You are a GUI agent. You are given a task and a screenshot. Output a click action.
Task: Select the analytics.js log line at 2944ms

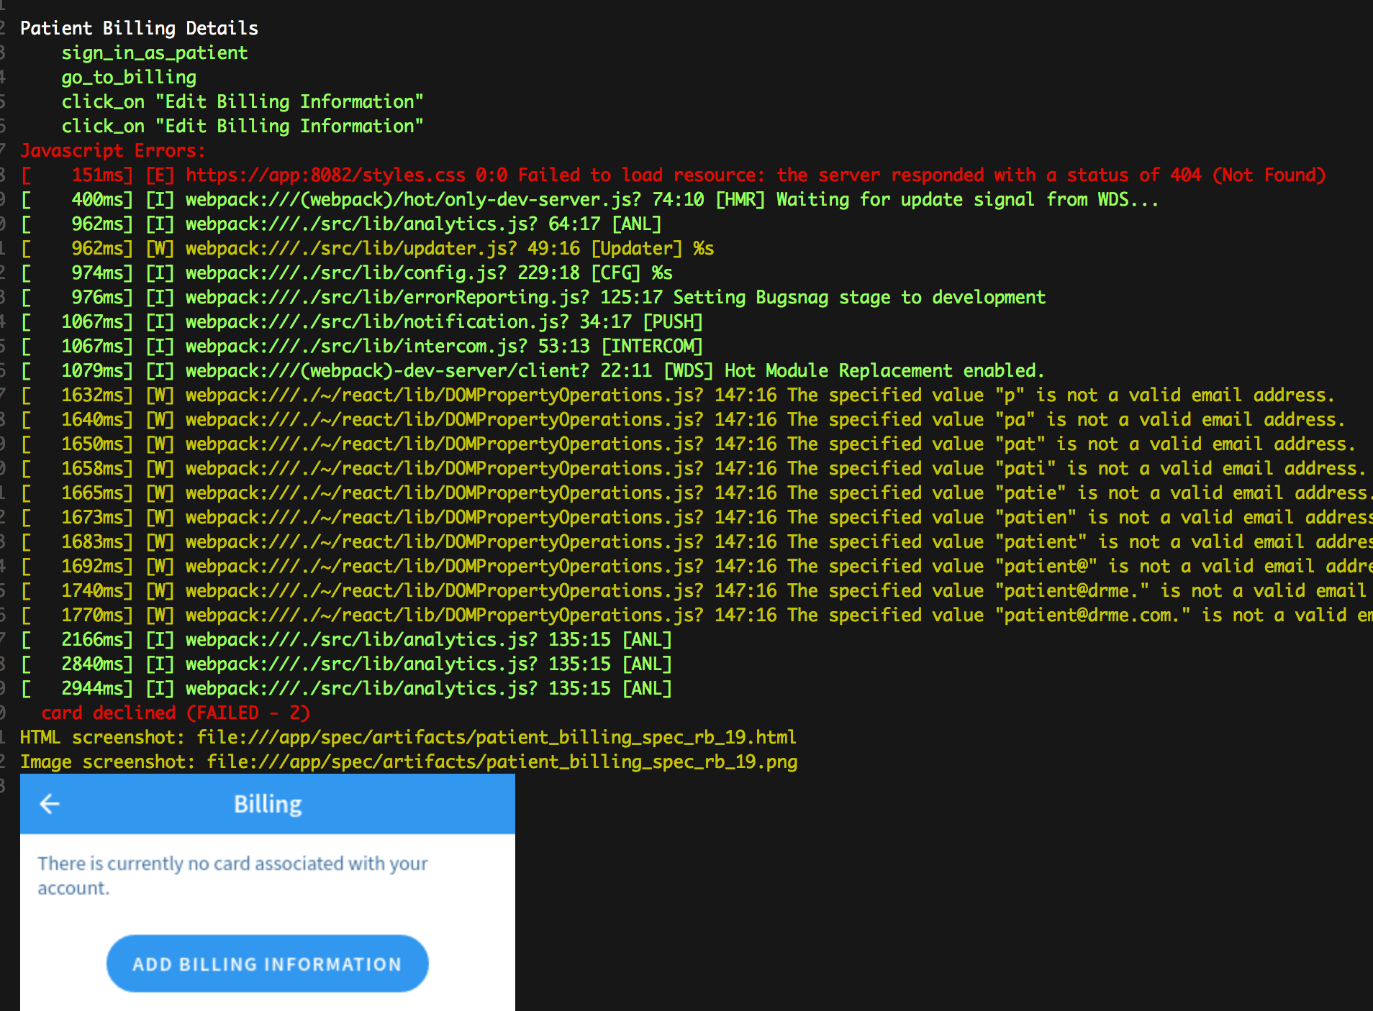[x=346, y=688]
